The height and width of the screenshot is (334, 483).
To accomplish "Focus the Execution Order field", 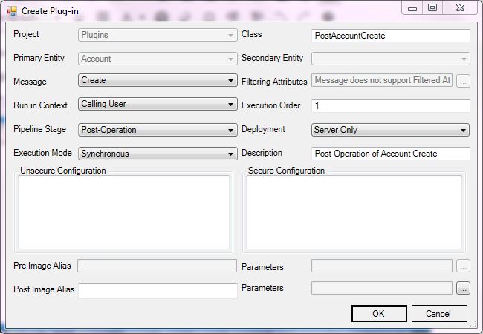I will click(x=391, y=106).
